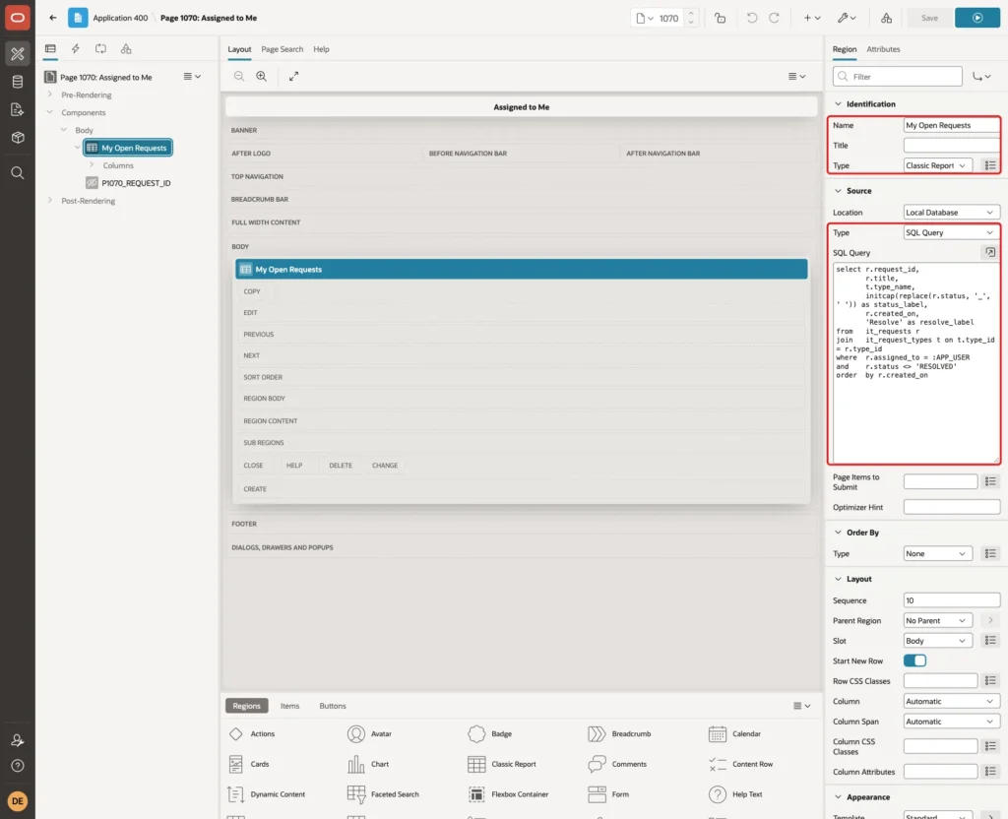Screen dimensions: 1008x819
Task: Click the region Type quick pick icon
Action: pyautogui.click(x=990, y=165)
